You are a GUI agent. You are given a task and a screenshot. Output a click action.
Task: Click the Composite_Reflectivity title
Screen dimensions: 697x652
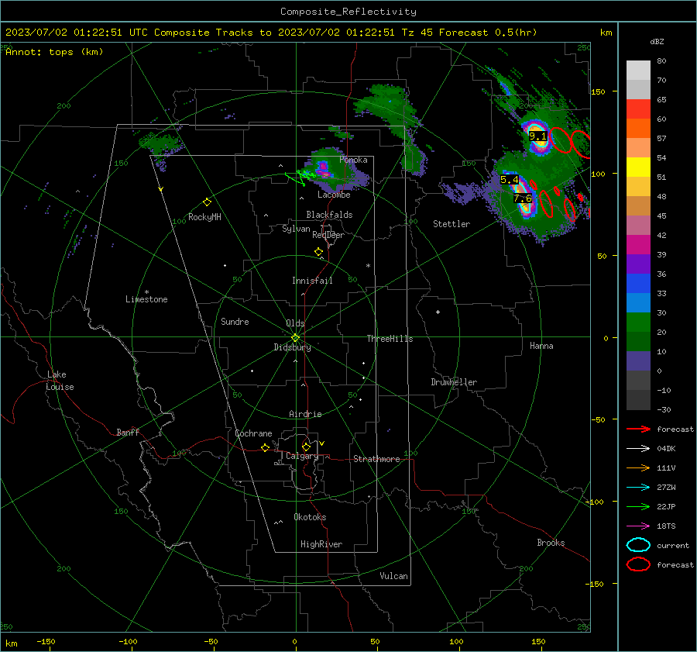[348, 12]
